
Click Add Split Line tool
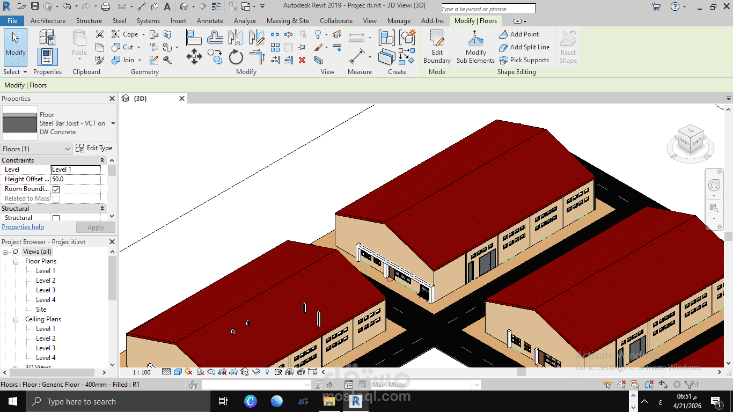tap(524, 47)
